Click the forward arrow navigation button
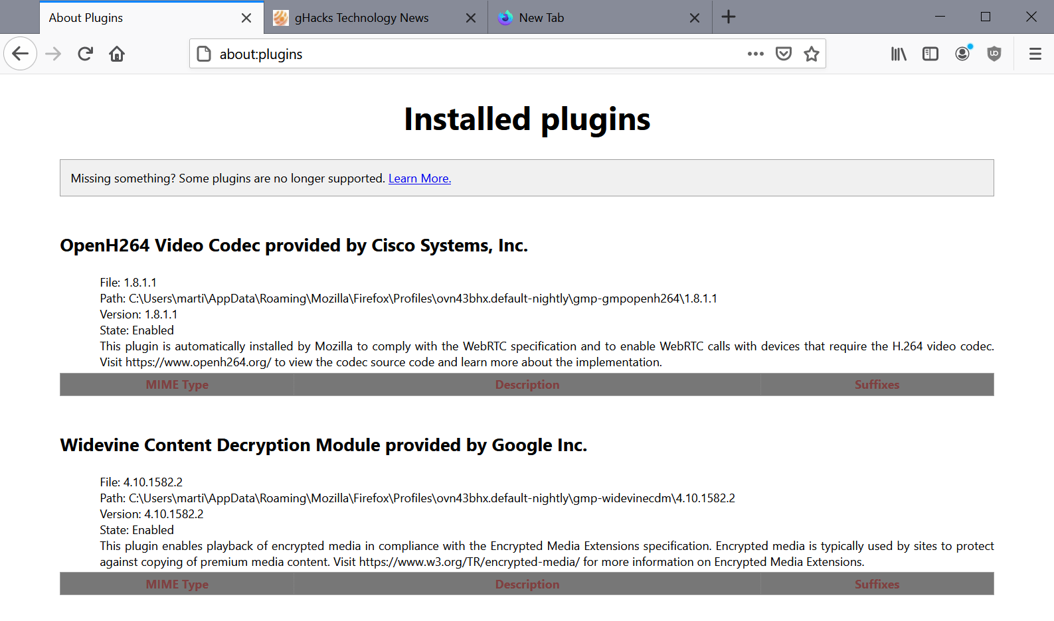 coord(53,54)
